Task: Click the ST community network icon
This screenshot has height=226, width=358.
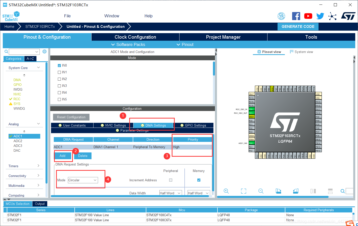Action: click(332, 17)
